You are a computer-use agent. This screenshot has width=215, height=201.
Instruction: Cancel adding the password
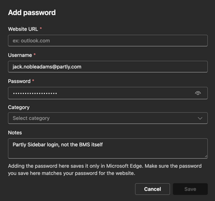coord(152,189)
